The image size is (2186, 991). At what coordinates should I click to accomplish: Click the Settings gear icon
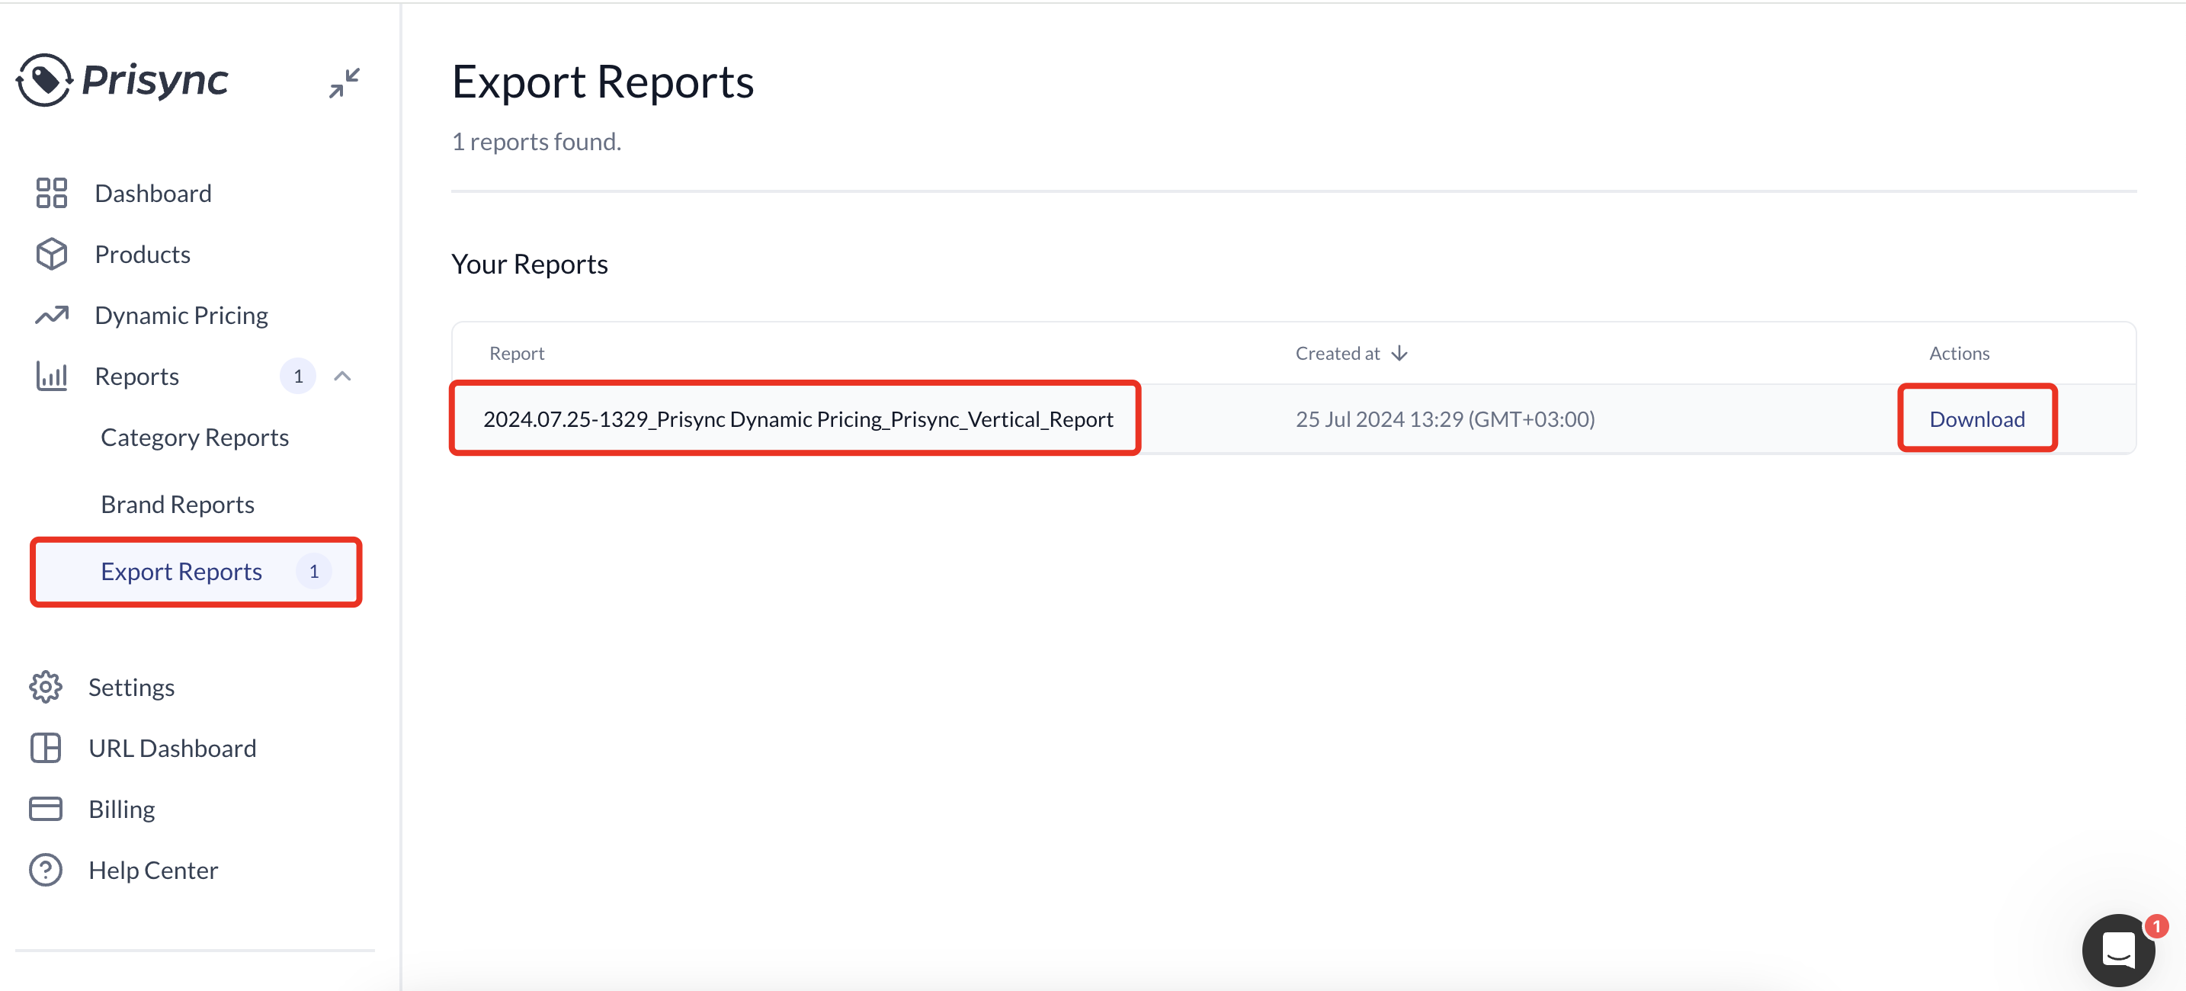(x=46, y=686)
